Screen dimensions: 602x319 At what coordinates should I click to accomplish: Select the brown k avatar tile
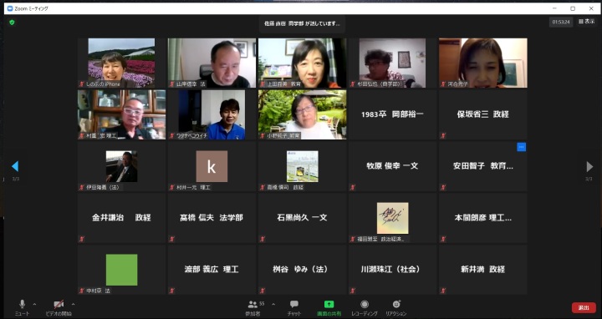point(212,166)
